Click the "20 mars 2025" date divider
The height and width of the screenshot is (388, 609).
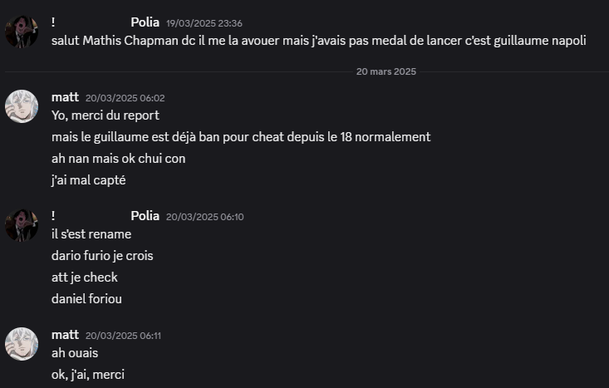pyautogui.click(x=386, y=71)
